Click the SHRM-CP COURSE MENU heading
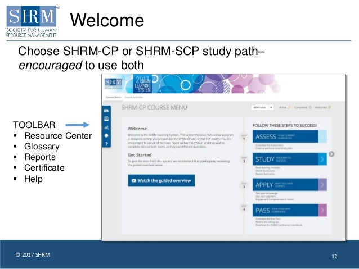This screenshot has width=359, height=269. [x=154, y=107]
